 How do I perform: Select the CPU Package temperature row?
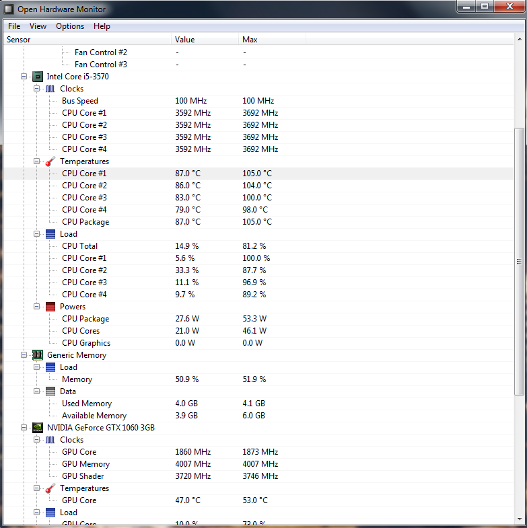pyautogui.click(x=258, y=222)
